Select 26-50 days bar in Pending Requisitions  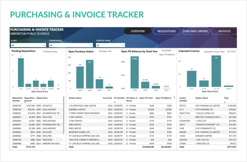(x=51, y=84)
